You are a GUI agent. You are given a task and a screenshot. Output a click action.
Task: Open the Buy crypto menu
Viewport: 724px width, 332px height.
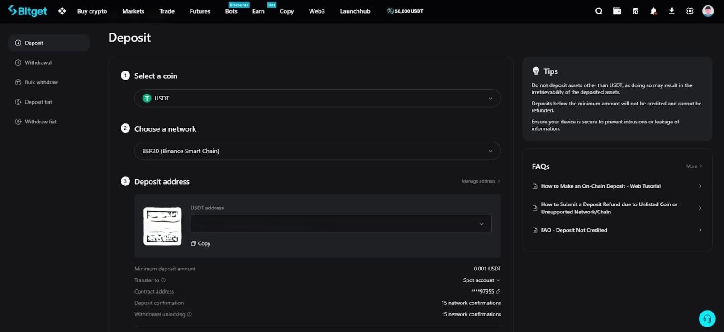pos(92,11)
